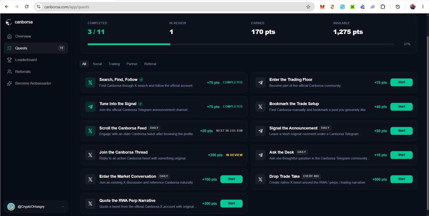This screenshot has height=216, width=429.
Task: Click the IN REVIEW status label
Action: (x=234, y=155)
